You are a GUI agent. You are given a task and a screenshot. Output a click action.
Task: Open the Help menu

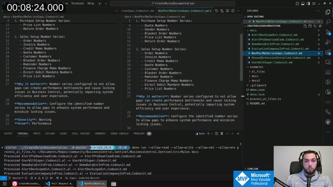(91, 3)
